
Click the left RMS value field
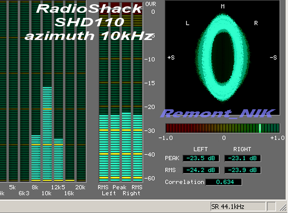pyautogui.click(x=201, y=170)
